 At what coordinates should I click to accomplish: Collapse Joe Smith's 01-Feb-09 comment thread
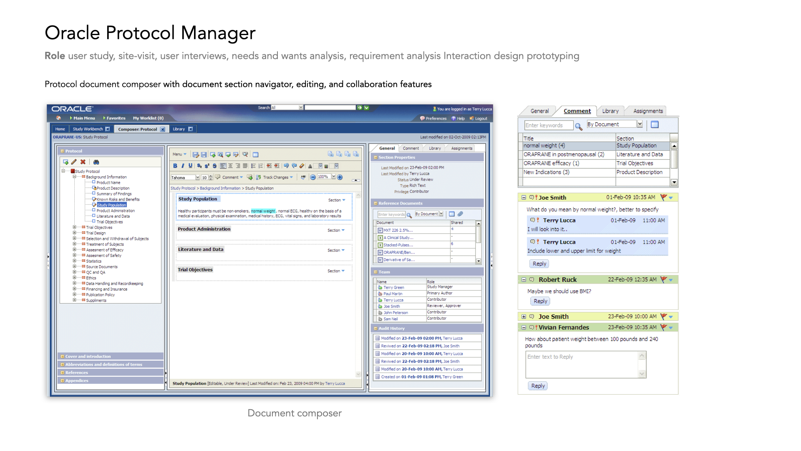coord(524,198)
